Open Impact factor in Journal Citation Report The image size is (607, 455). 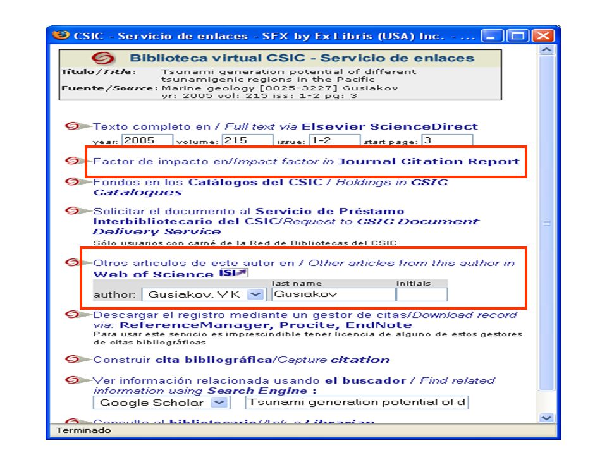click(x=306, y=161)
